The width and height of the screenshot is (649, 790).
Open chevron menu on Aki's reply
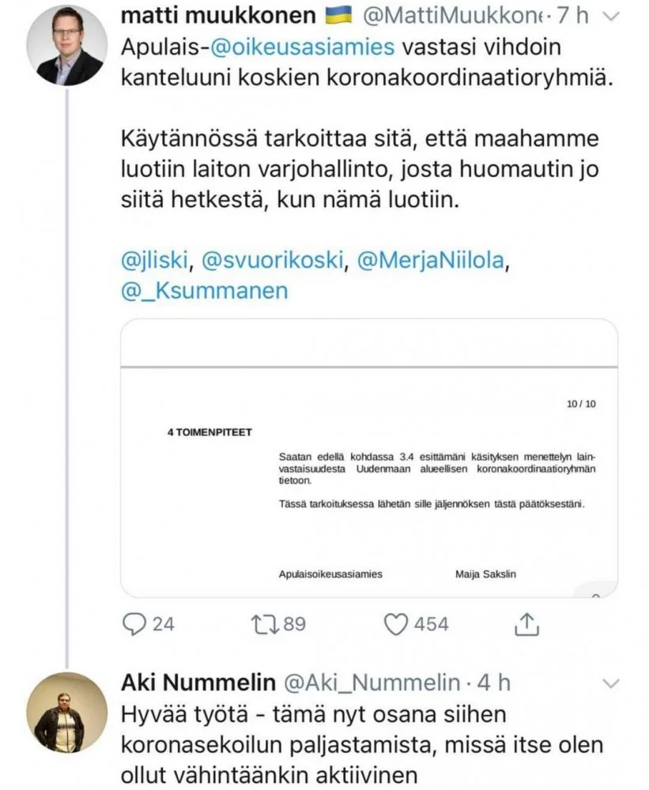611,682
